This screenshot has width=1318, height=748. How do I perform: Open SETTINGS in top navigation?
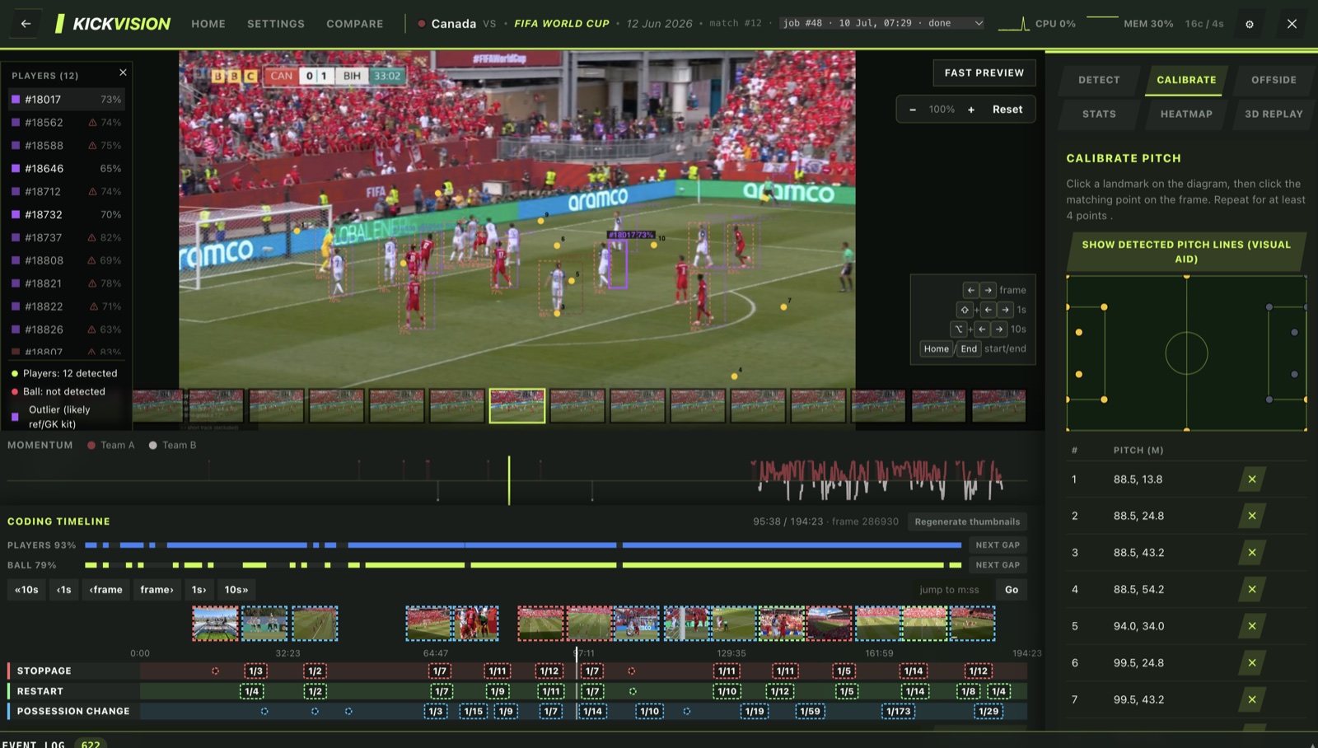276,24
